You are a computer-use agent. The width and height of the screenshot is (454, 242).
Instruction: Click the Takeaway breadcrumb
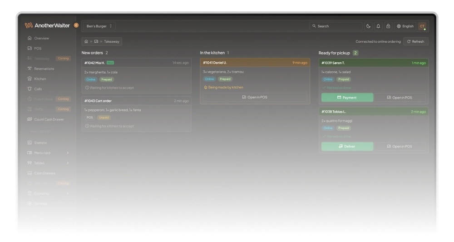pos(112,41)
